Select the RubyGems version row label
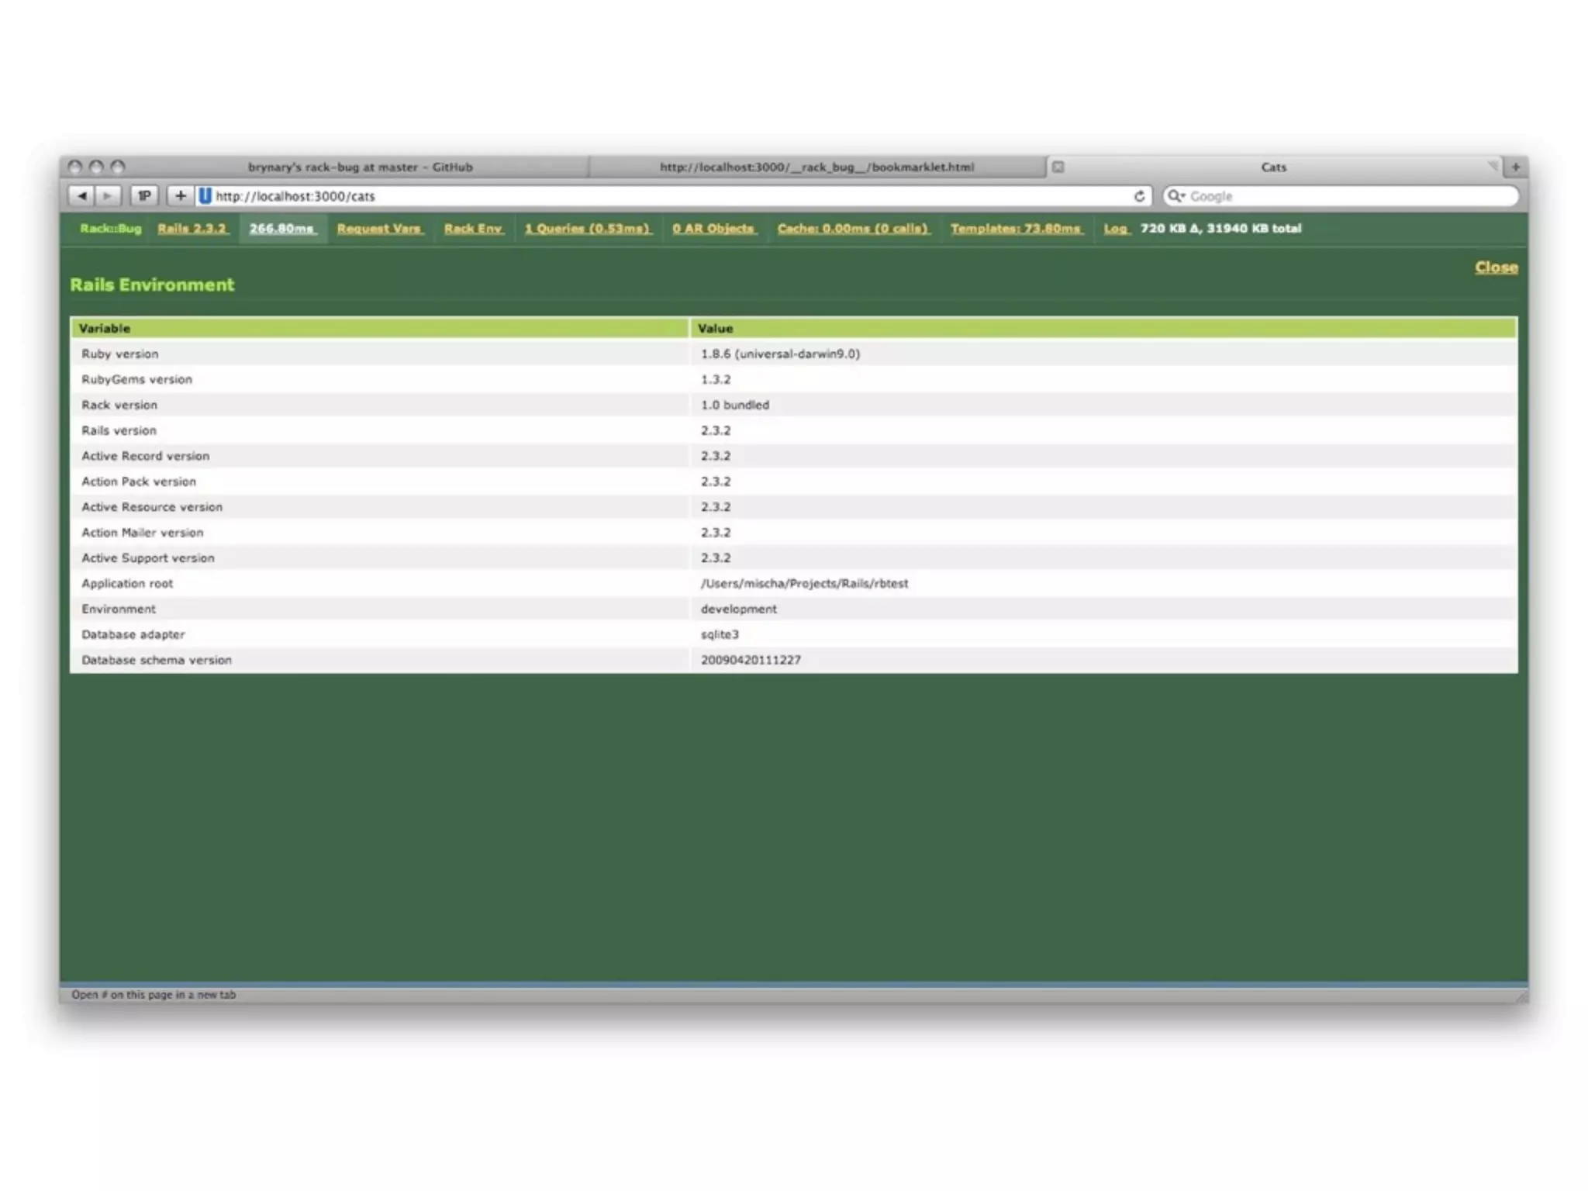 [x=136, y=379]
